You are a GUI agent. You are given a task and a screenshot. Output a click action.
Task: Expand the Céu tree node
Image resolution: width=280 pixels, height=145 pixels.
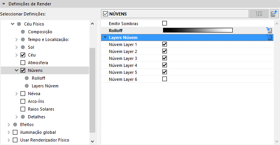pos(16,55)
